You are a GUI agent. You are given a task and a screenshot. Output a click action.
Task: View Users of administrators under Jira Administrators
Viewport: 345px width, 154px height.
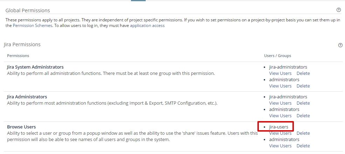(x=280, y=115)
